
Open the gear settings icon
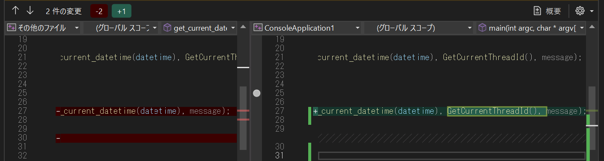[580, 11]
